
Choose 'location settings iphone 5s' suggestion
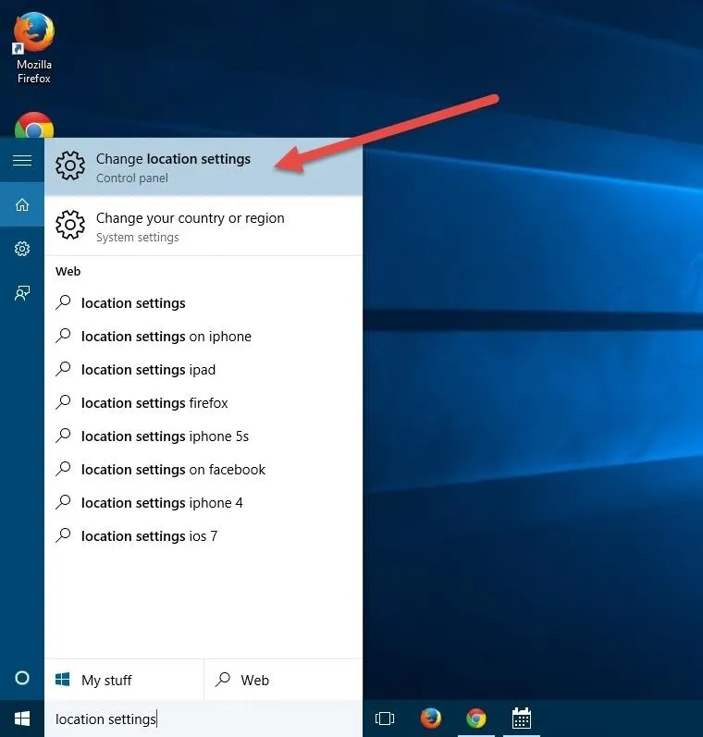coord(203,436)
